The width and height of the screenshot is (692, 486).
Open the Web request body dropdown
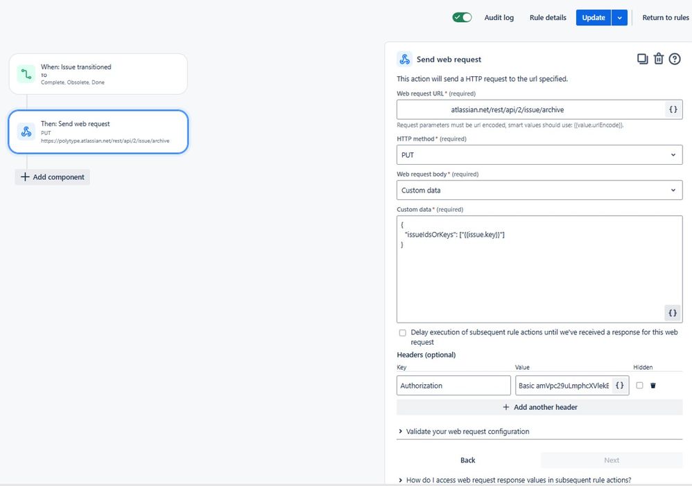[539, 190]
